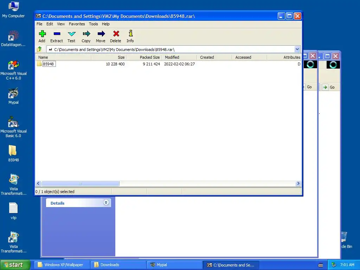Viewport: 360px width, 270px height.
Task: Sort by the Packed Size column header
Action: 144,57
